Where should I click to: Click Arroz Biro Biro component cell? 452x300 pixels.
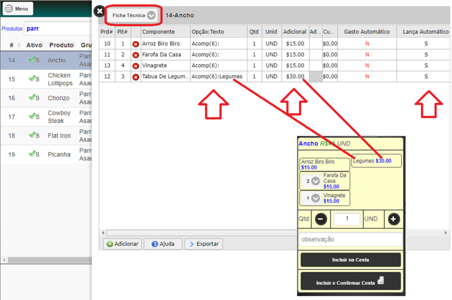point(166,44)
